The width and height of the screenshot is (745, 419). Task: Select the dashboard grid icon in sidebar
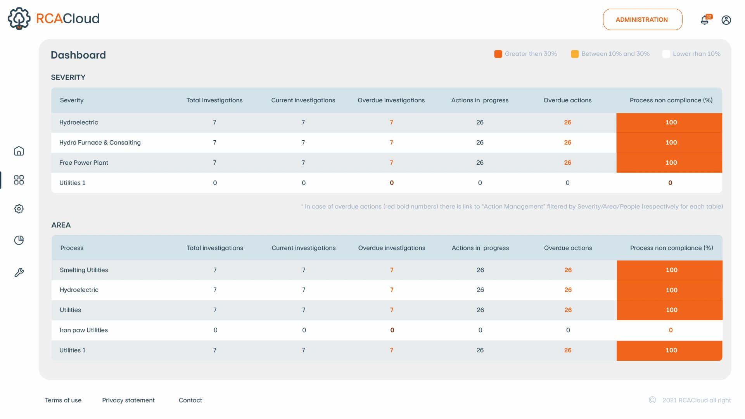click(x=19, y=180)
